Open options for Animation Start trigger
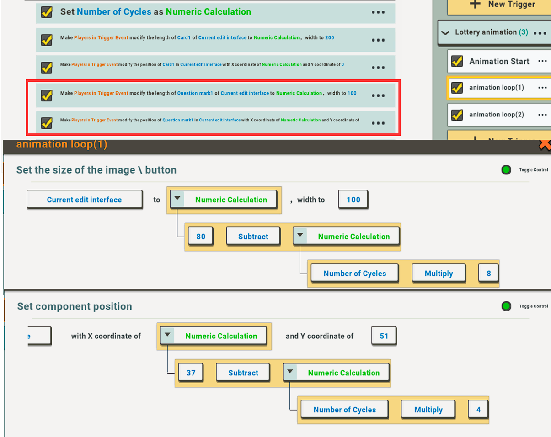This screenshot has height=437, width=551. [x=543, y=61]
